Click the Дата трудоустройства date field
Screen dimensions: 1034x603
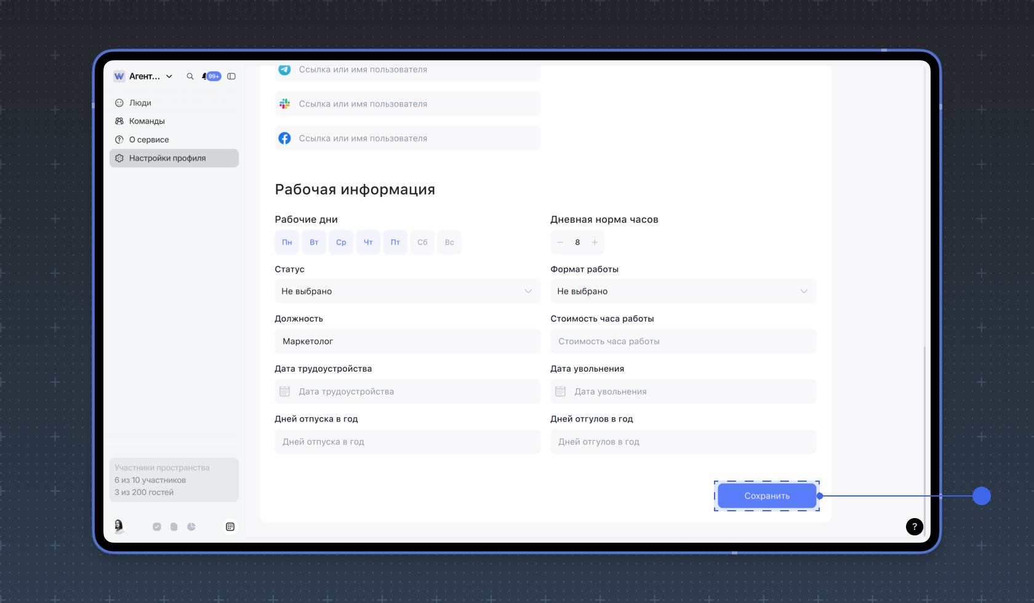point(407,391)
